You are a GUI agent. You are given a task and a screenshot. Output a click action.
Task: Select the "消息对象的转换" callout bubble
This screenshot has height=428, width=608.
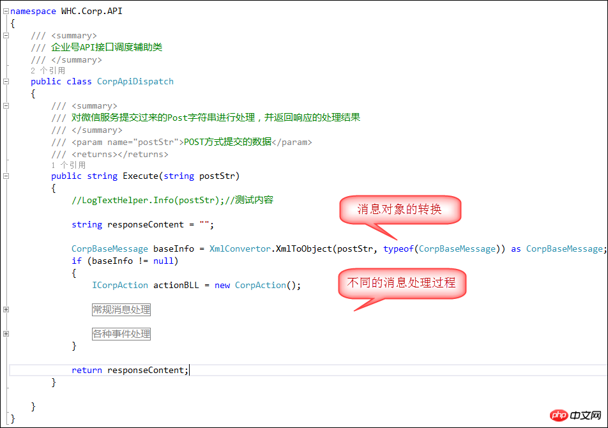coord(400,210)
